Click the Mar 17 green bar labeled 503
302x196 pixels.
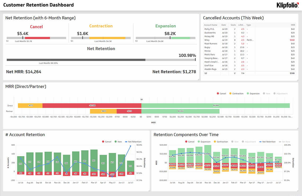[x=94, y=161]
